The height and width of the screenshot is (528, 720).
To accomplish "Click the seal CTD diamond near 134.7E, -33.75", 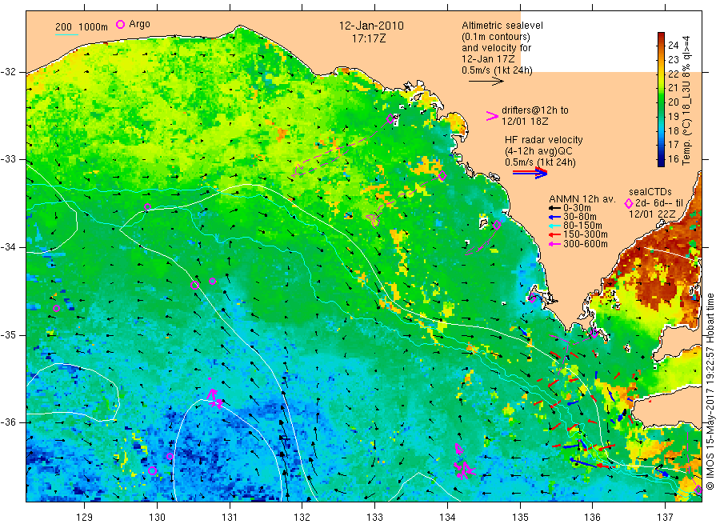I will pyautogui.click(x=497, y=225).
